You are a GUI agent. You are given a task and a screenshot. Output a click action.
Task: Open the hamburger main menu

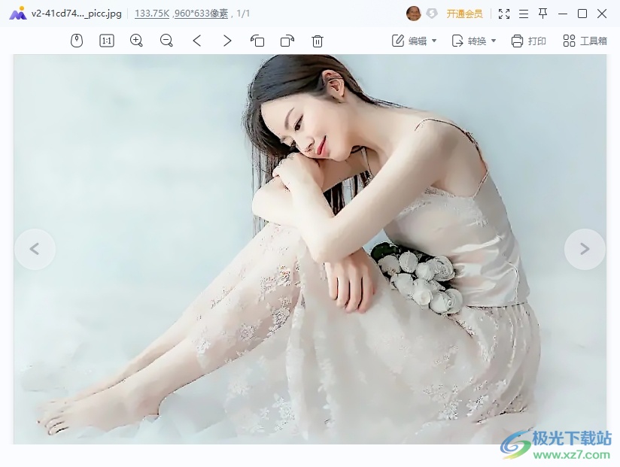pos(524,14)
